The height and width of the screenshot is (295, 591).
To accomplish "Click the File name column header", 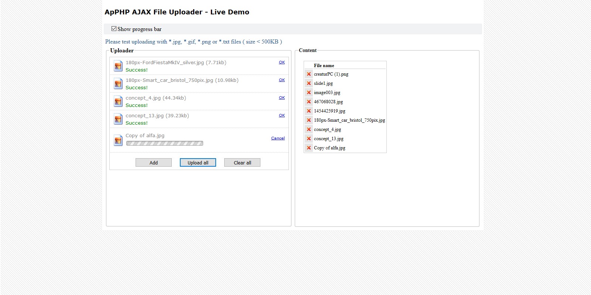I will [x=324, y=66].
